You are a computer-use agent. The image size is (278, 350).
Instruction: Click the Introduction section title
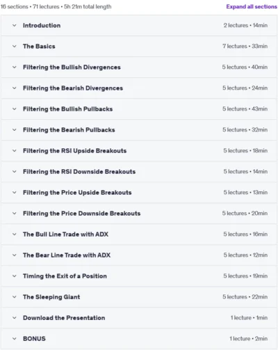[x=42, y=26]
